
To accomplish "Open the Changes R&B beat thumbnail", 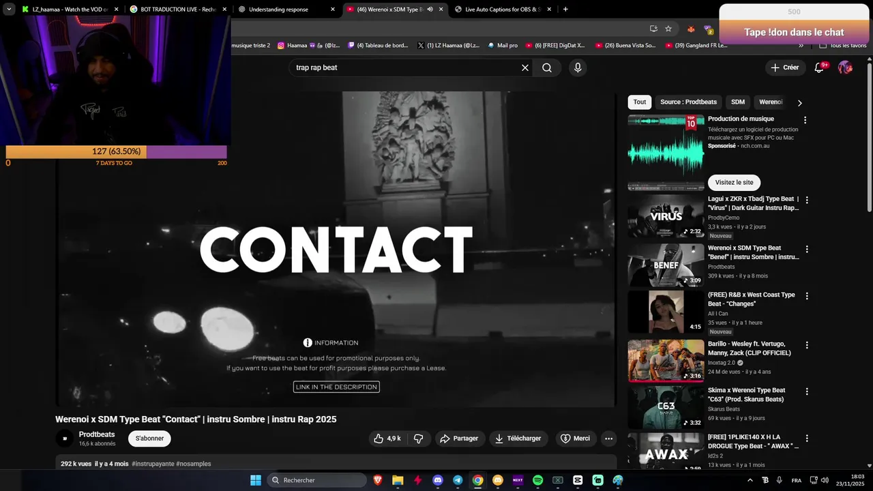I will pyautogui.click(x=666, y=312).
